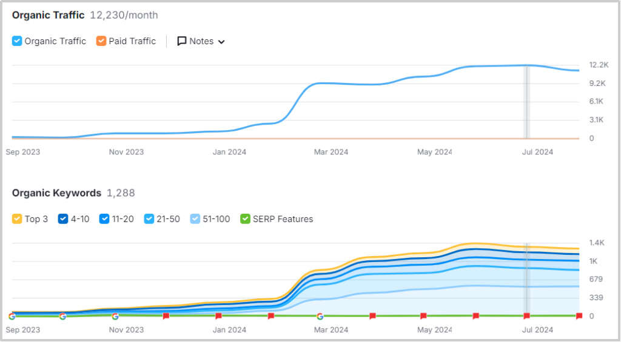
Task: Click the Organic Keywords heading
Action: [x=56, y=193]
